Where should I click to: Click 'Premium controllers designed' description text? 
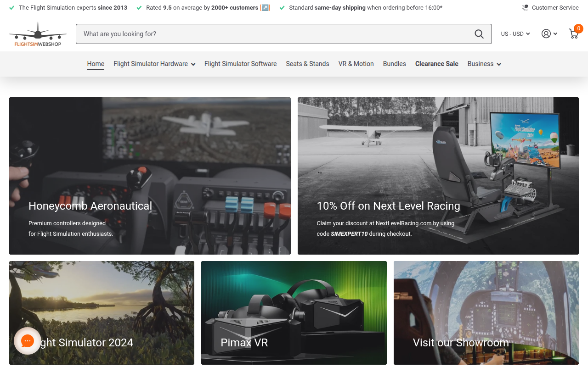pos(67,223)
